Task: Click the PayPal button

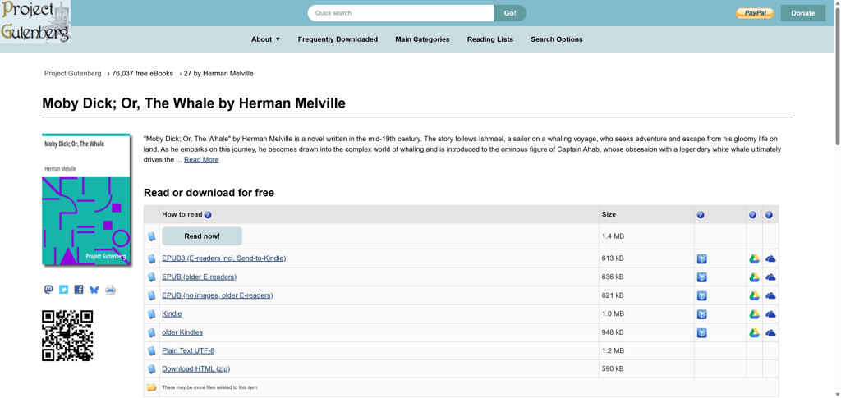Action: pos(755,13)
